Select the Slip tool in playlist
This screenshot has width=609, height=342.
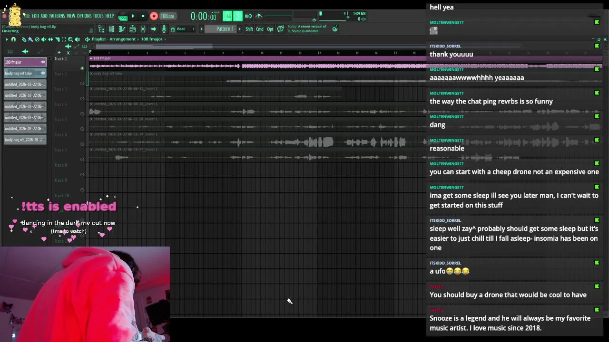(50, 39)
